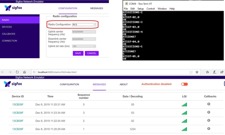Click the browser back arrow

click(2, 72)
